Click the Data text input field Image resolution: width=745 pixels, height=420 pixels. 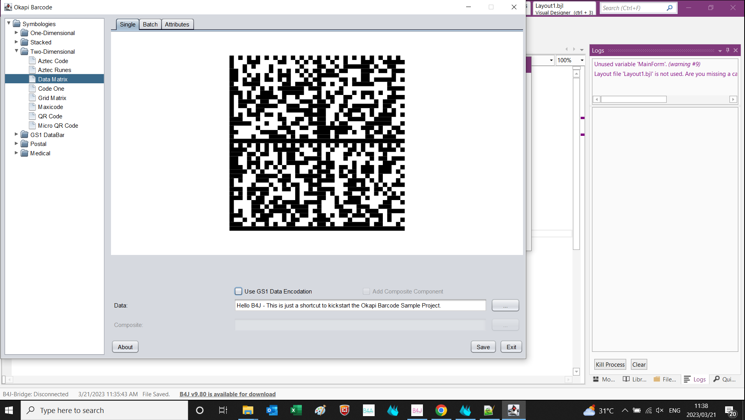[x=360, y=306]
